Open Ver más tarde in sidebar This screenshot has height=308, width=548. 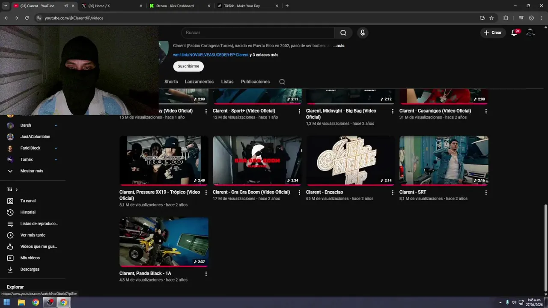click(x=33, y=235)
